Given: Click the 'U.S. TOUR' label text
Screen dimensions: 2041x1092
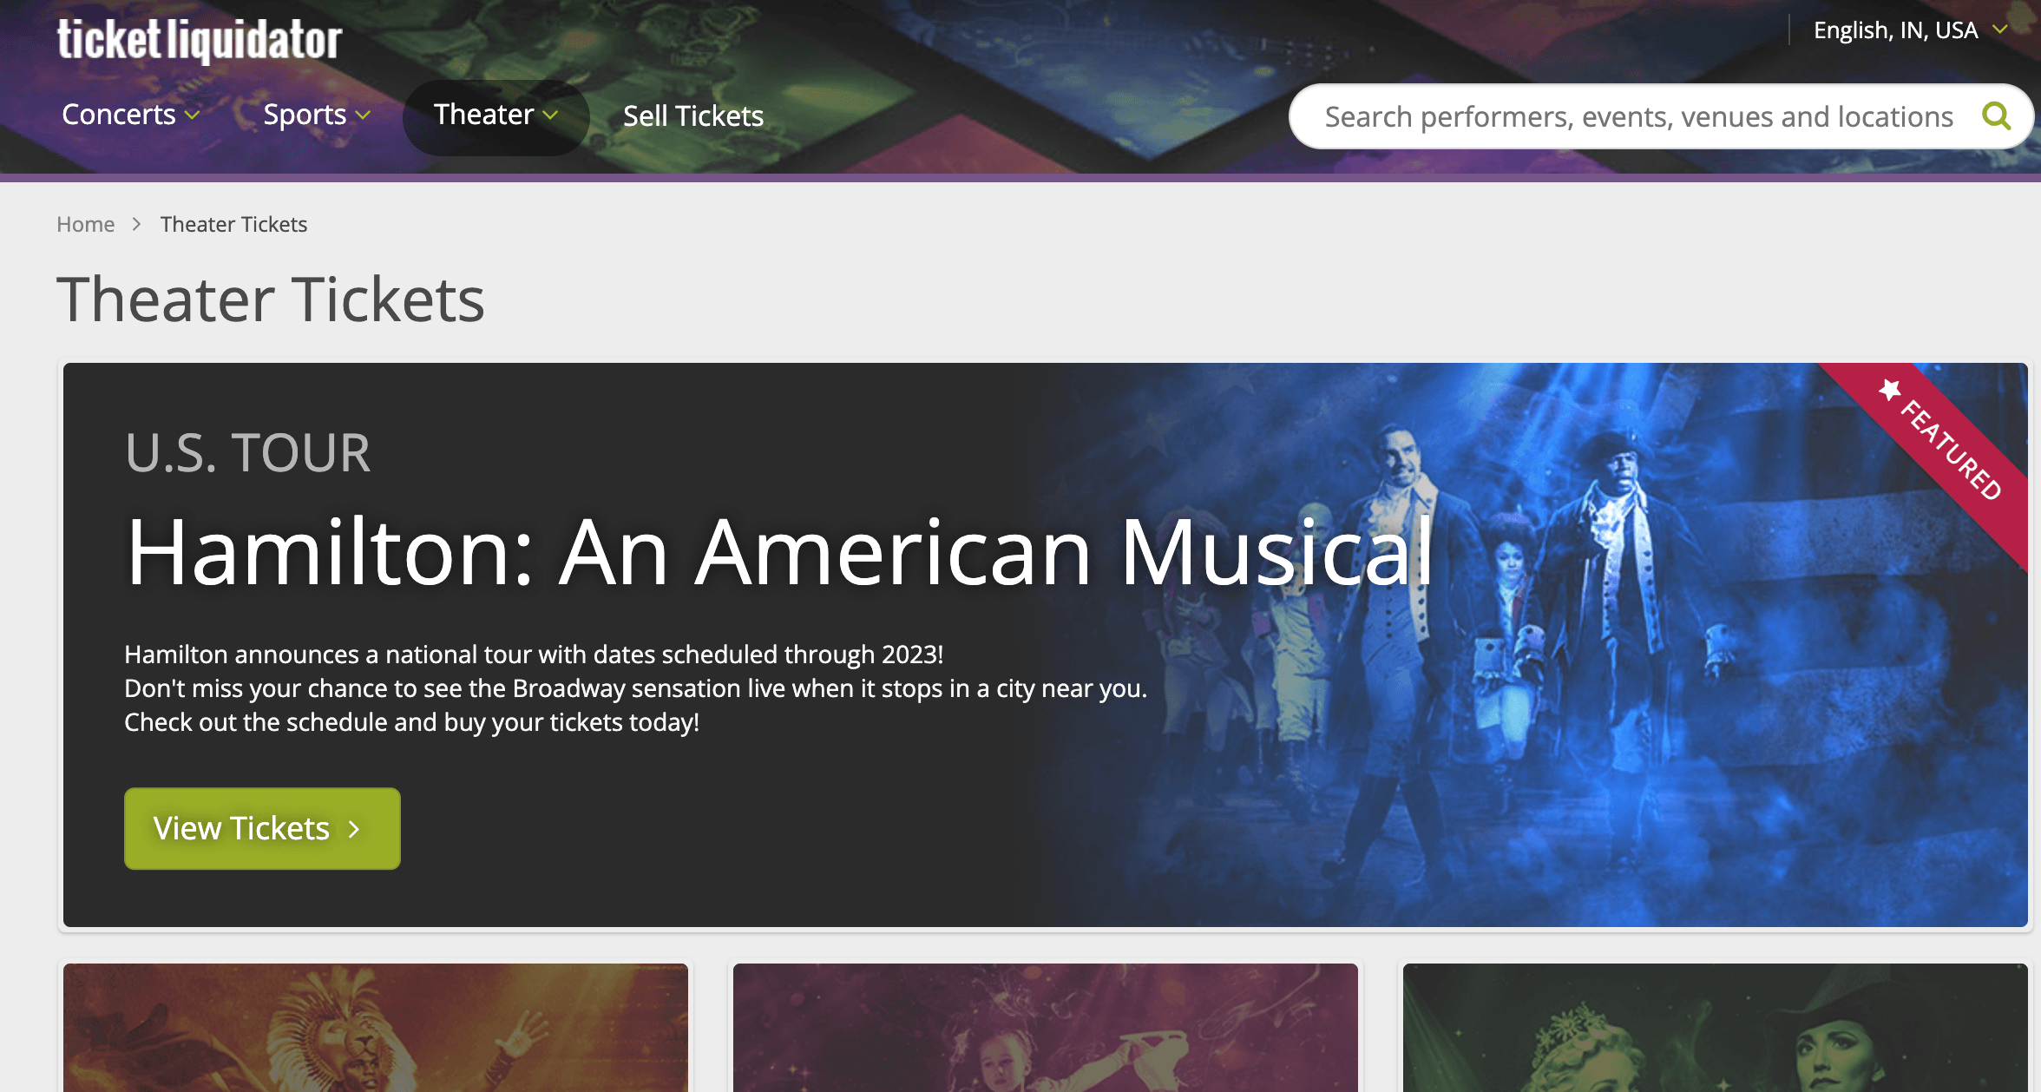Looking at the screenshot, I should tap(247, 453).
